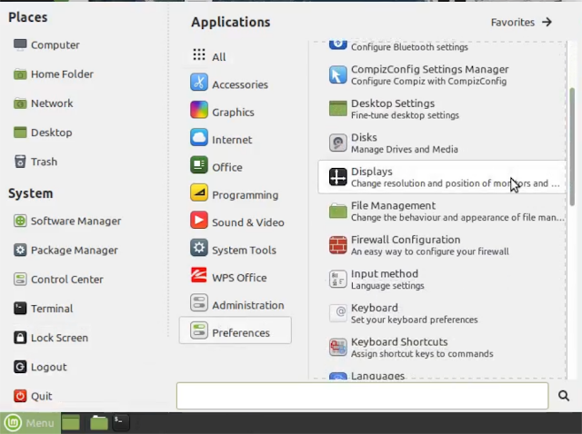
Task: Select the Graphics category icon
Action: pyautogui.click(x=199, y=110)
